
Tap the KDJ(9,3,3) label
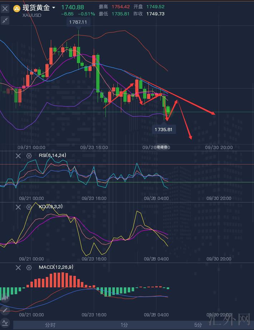click(x=51, y=206)
